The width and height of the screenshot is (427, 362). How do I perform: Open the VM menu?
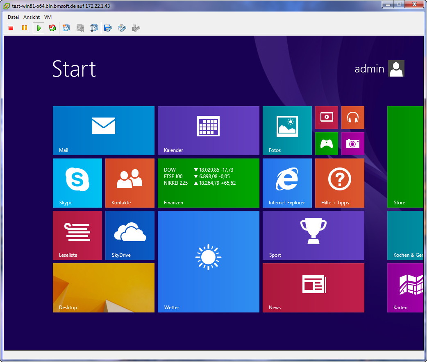(x=48, y=17)
